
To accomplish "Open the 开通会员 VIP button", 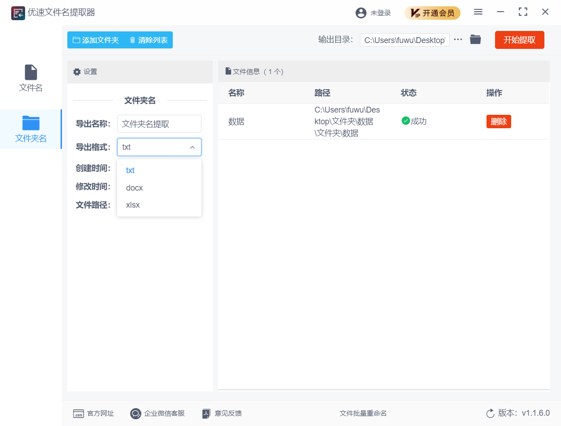I will tap(432, 13).
